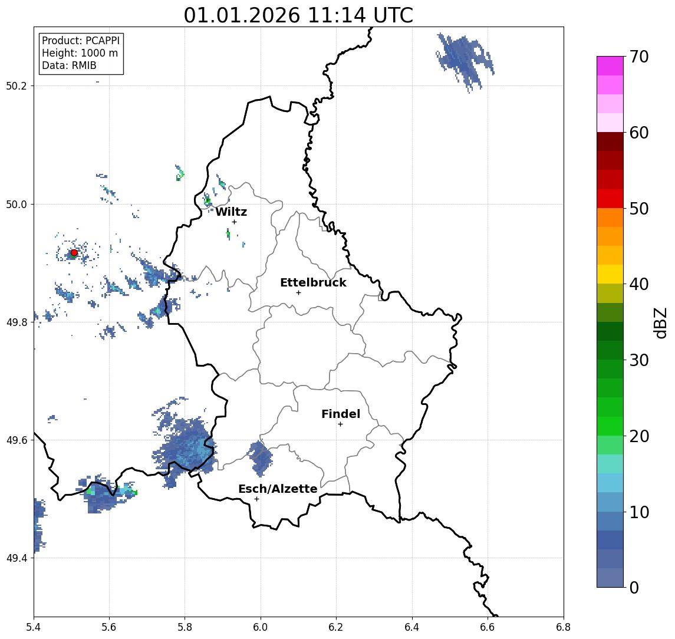Click the plus marker under Esch/Alzette
Viewport: 675px width, 639px height.
256,499
